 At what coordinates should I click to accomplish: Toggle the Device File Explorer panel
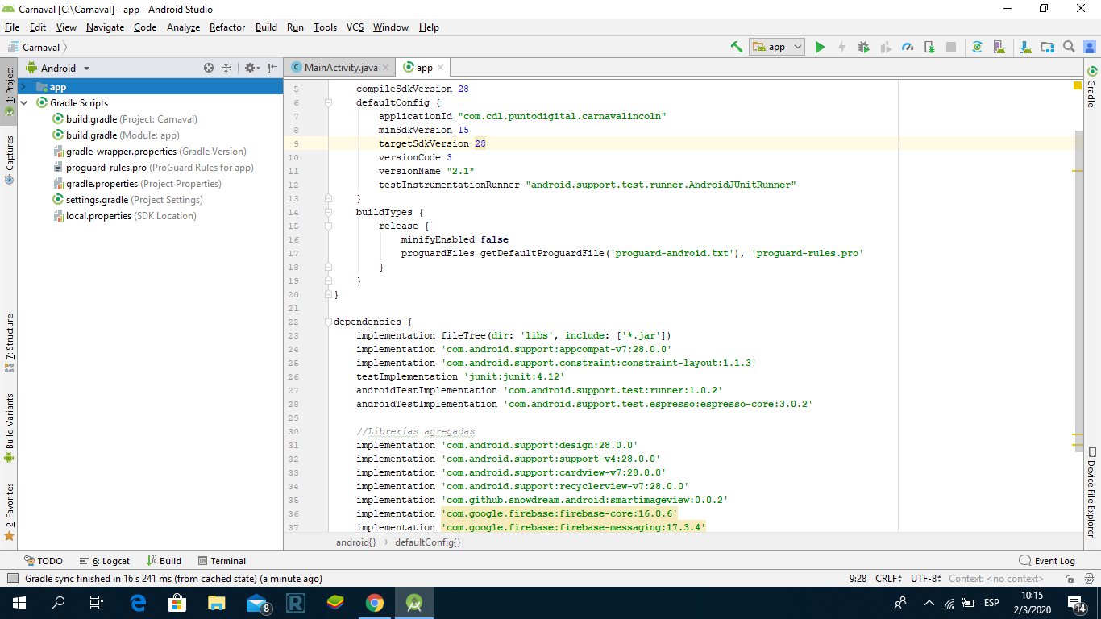pos(1092,492)
